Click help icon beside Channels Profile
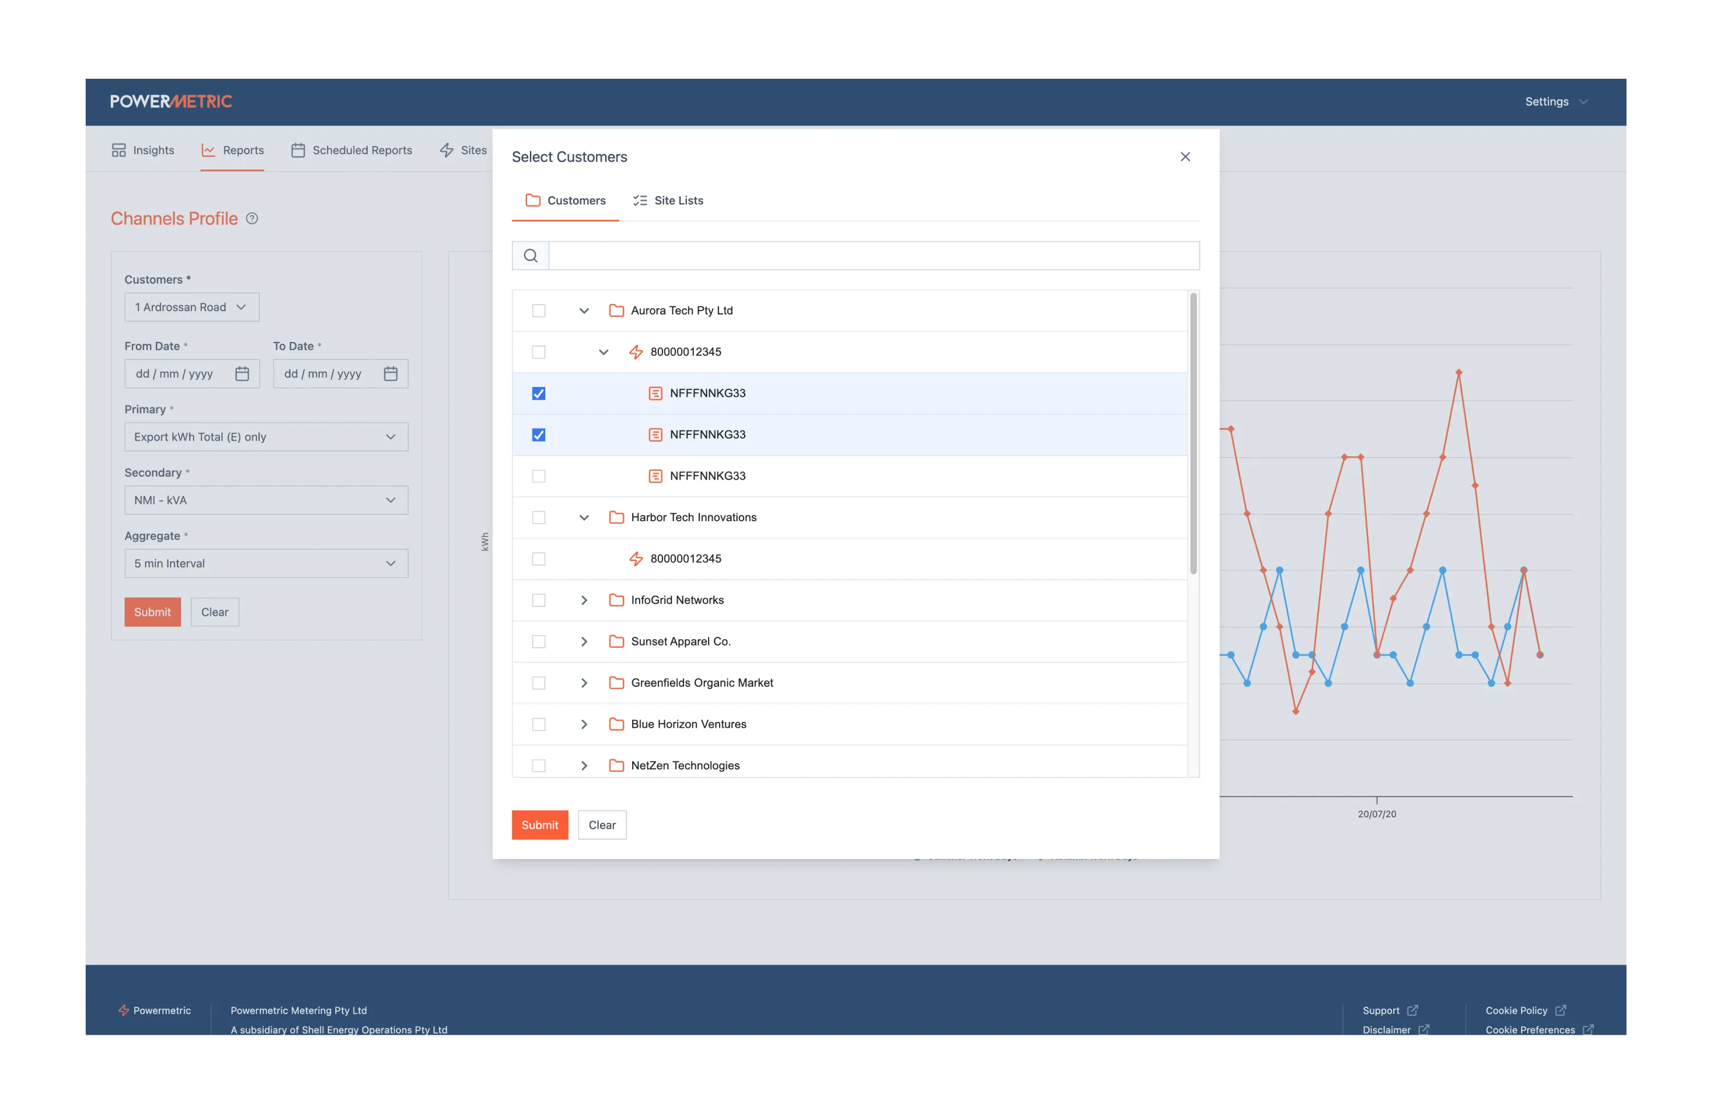 (x=252, y=219)
